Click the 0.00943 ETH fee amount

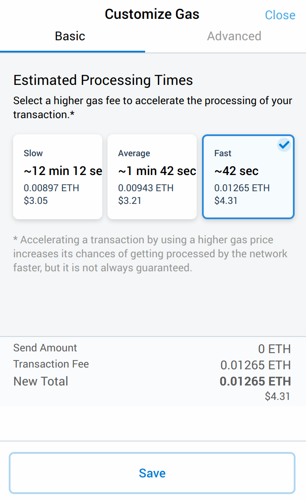(x=146, y=188)
